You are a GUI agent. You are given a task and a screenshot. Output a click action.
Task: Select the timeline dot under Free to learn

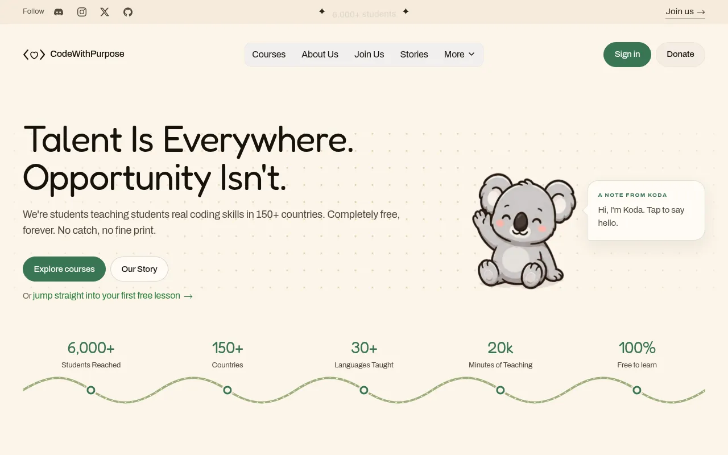pyautogui.click(x=637, y=390)
